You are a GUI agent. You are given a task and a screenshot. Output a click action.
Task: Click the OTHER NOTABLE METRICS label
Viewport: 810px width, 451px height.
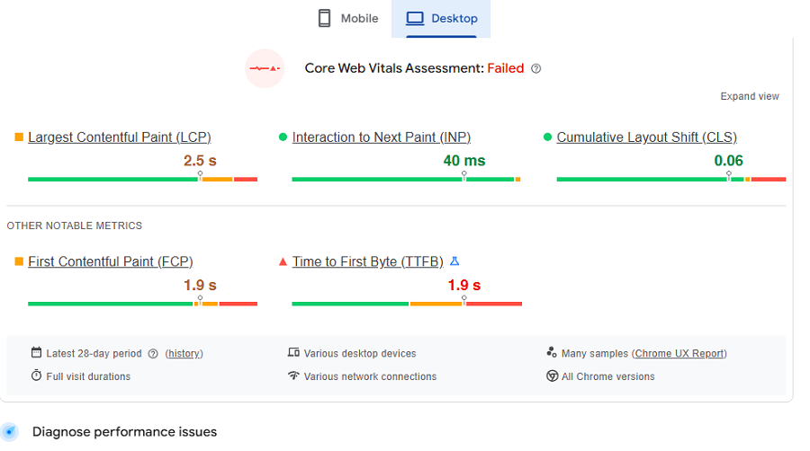click(x=75, y=225)
